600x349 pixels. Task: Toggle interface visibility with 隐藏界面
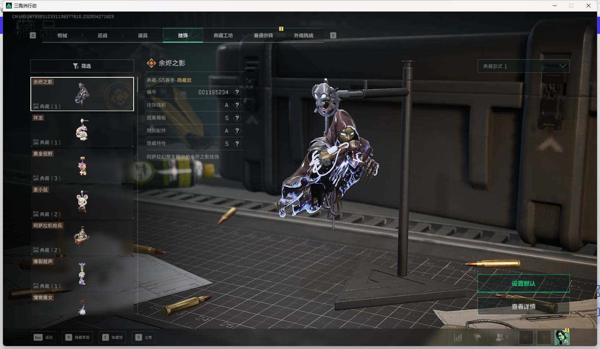77,337
